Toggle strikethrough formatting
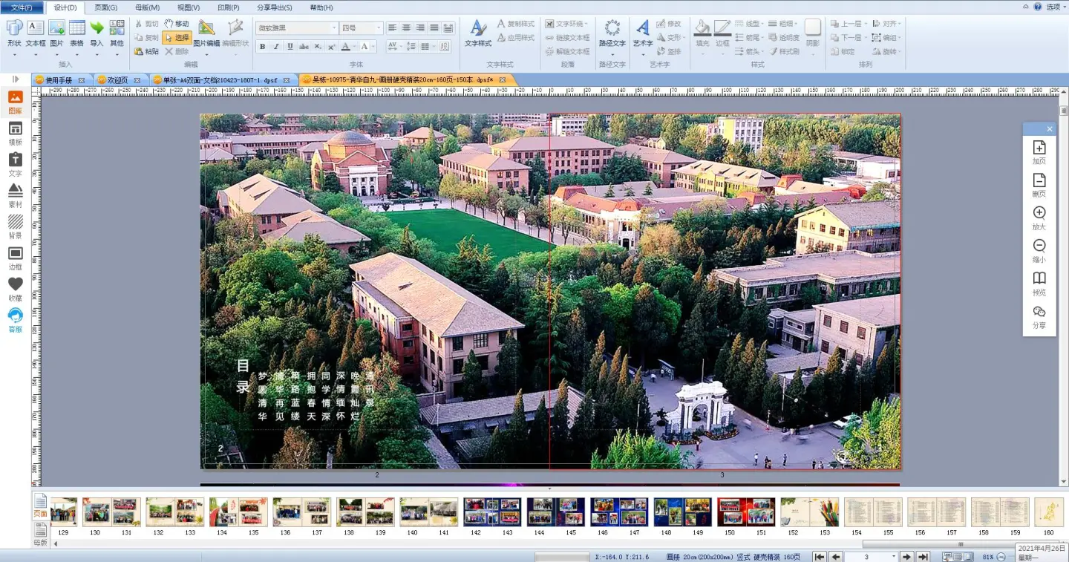 (304, 47)
